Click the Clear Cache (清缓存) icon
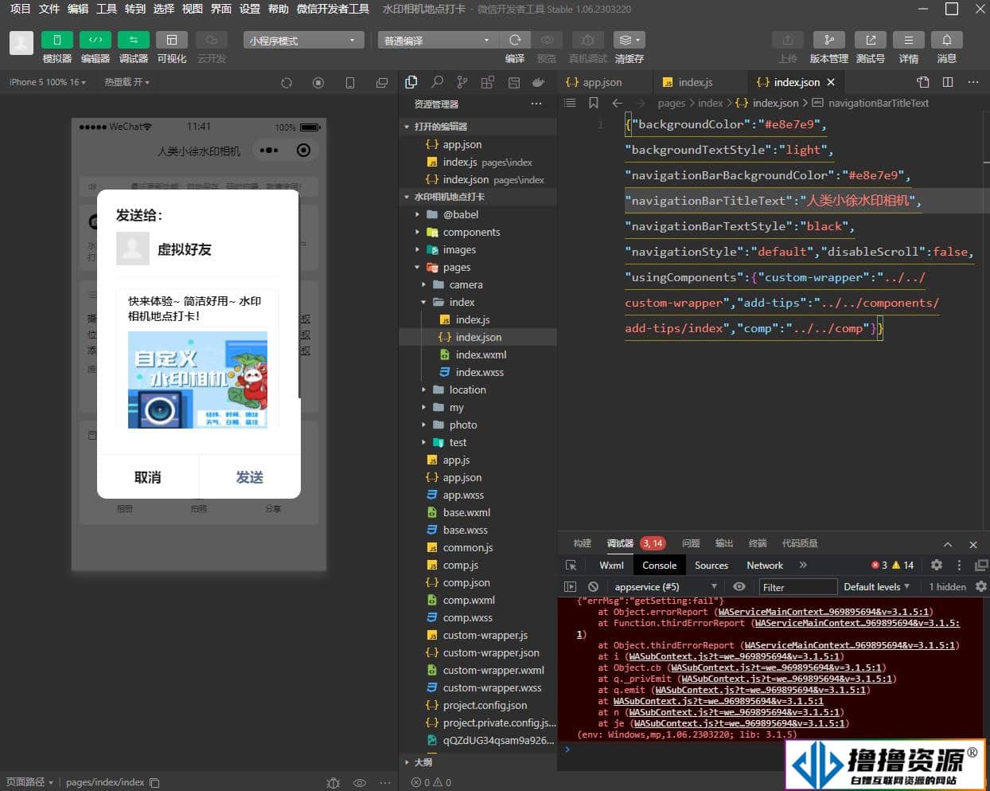Screen dimensions: 990x791 coord(629,40)
